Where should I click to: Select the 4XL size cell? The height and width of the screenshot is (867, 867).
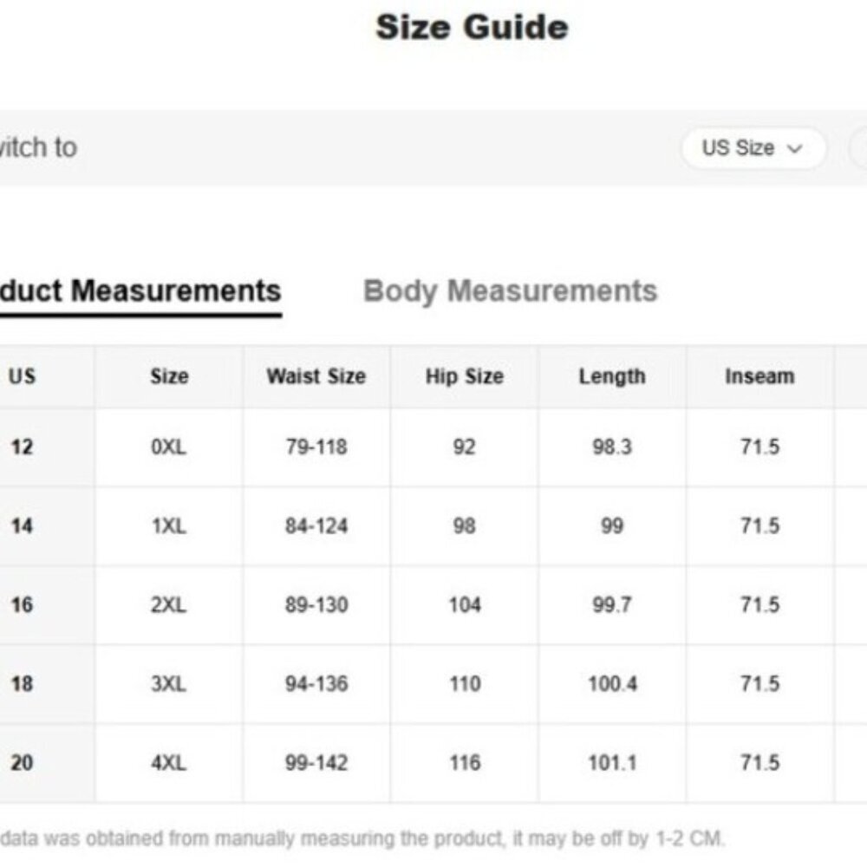click(169, 763)
